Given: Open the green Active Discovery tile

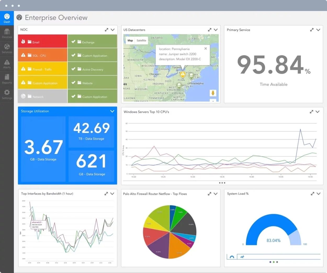Looking at the screenshot, I should pos(92,69).
